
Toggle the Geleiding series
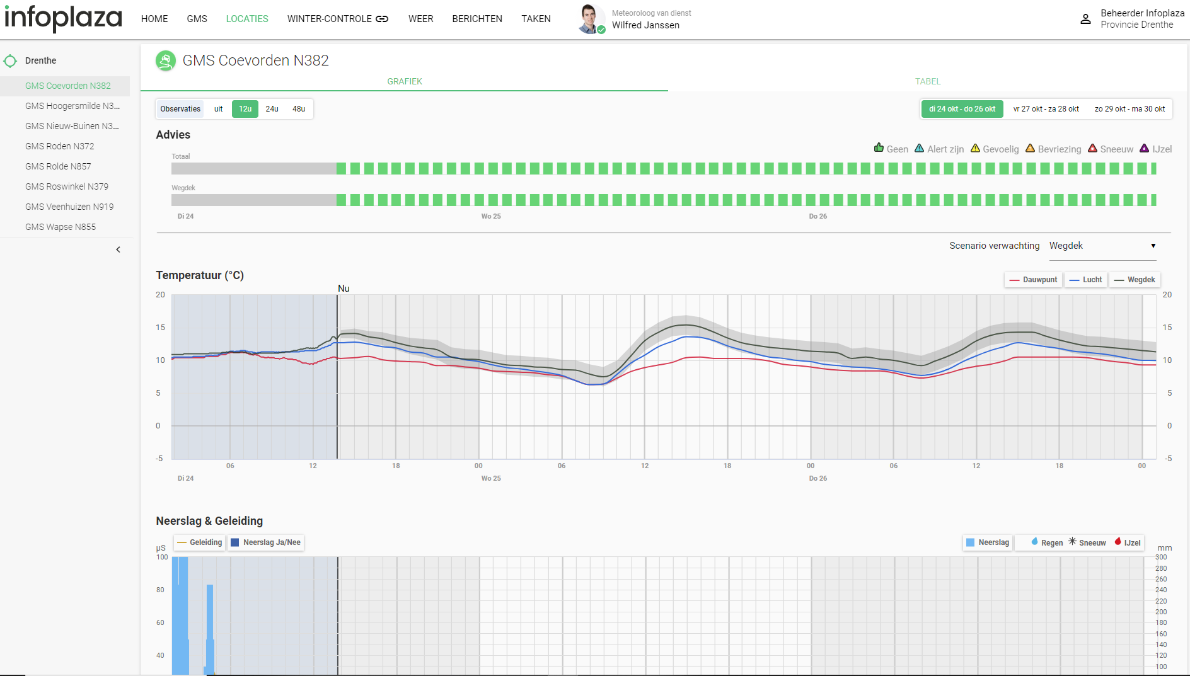click(x=200, y=542)
